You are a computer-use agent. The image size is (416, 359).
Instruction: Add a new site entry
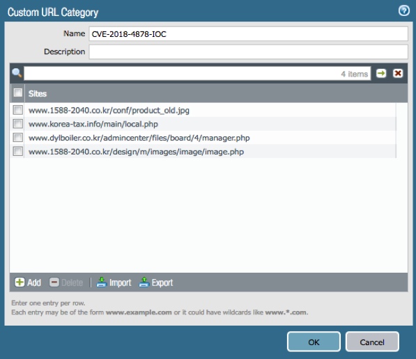[28, 282]
